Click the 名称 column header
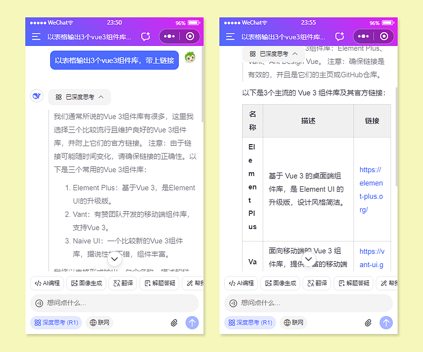 [x=253, y=121]
